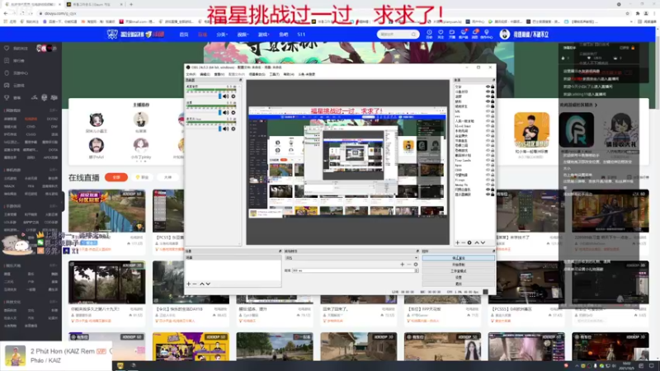The image size is (660, 371).
Task: Pop out the OBS mixer dock panel
Action: (241, 80)
